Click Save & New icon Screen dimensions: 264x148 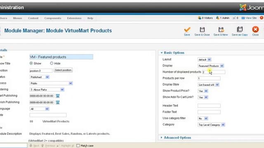pyautogui.click(x=221, y=30)
